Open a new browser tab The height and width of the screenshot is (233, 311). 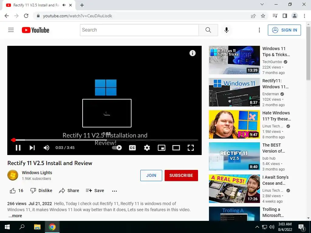(82, 5)
